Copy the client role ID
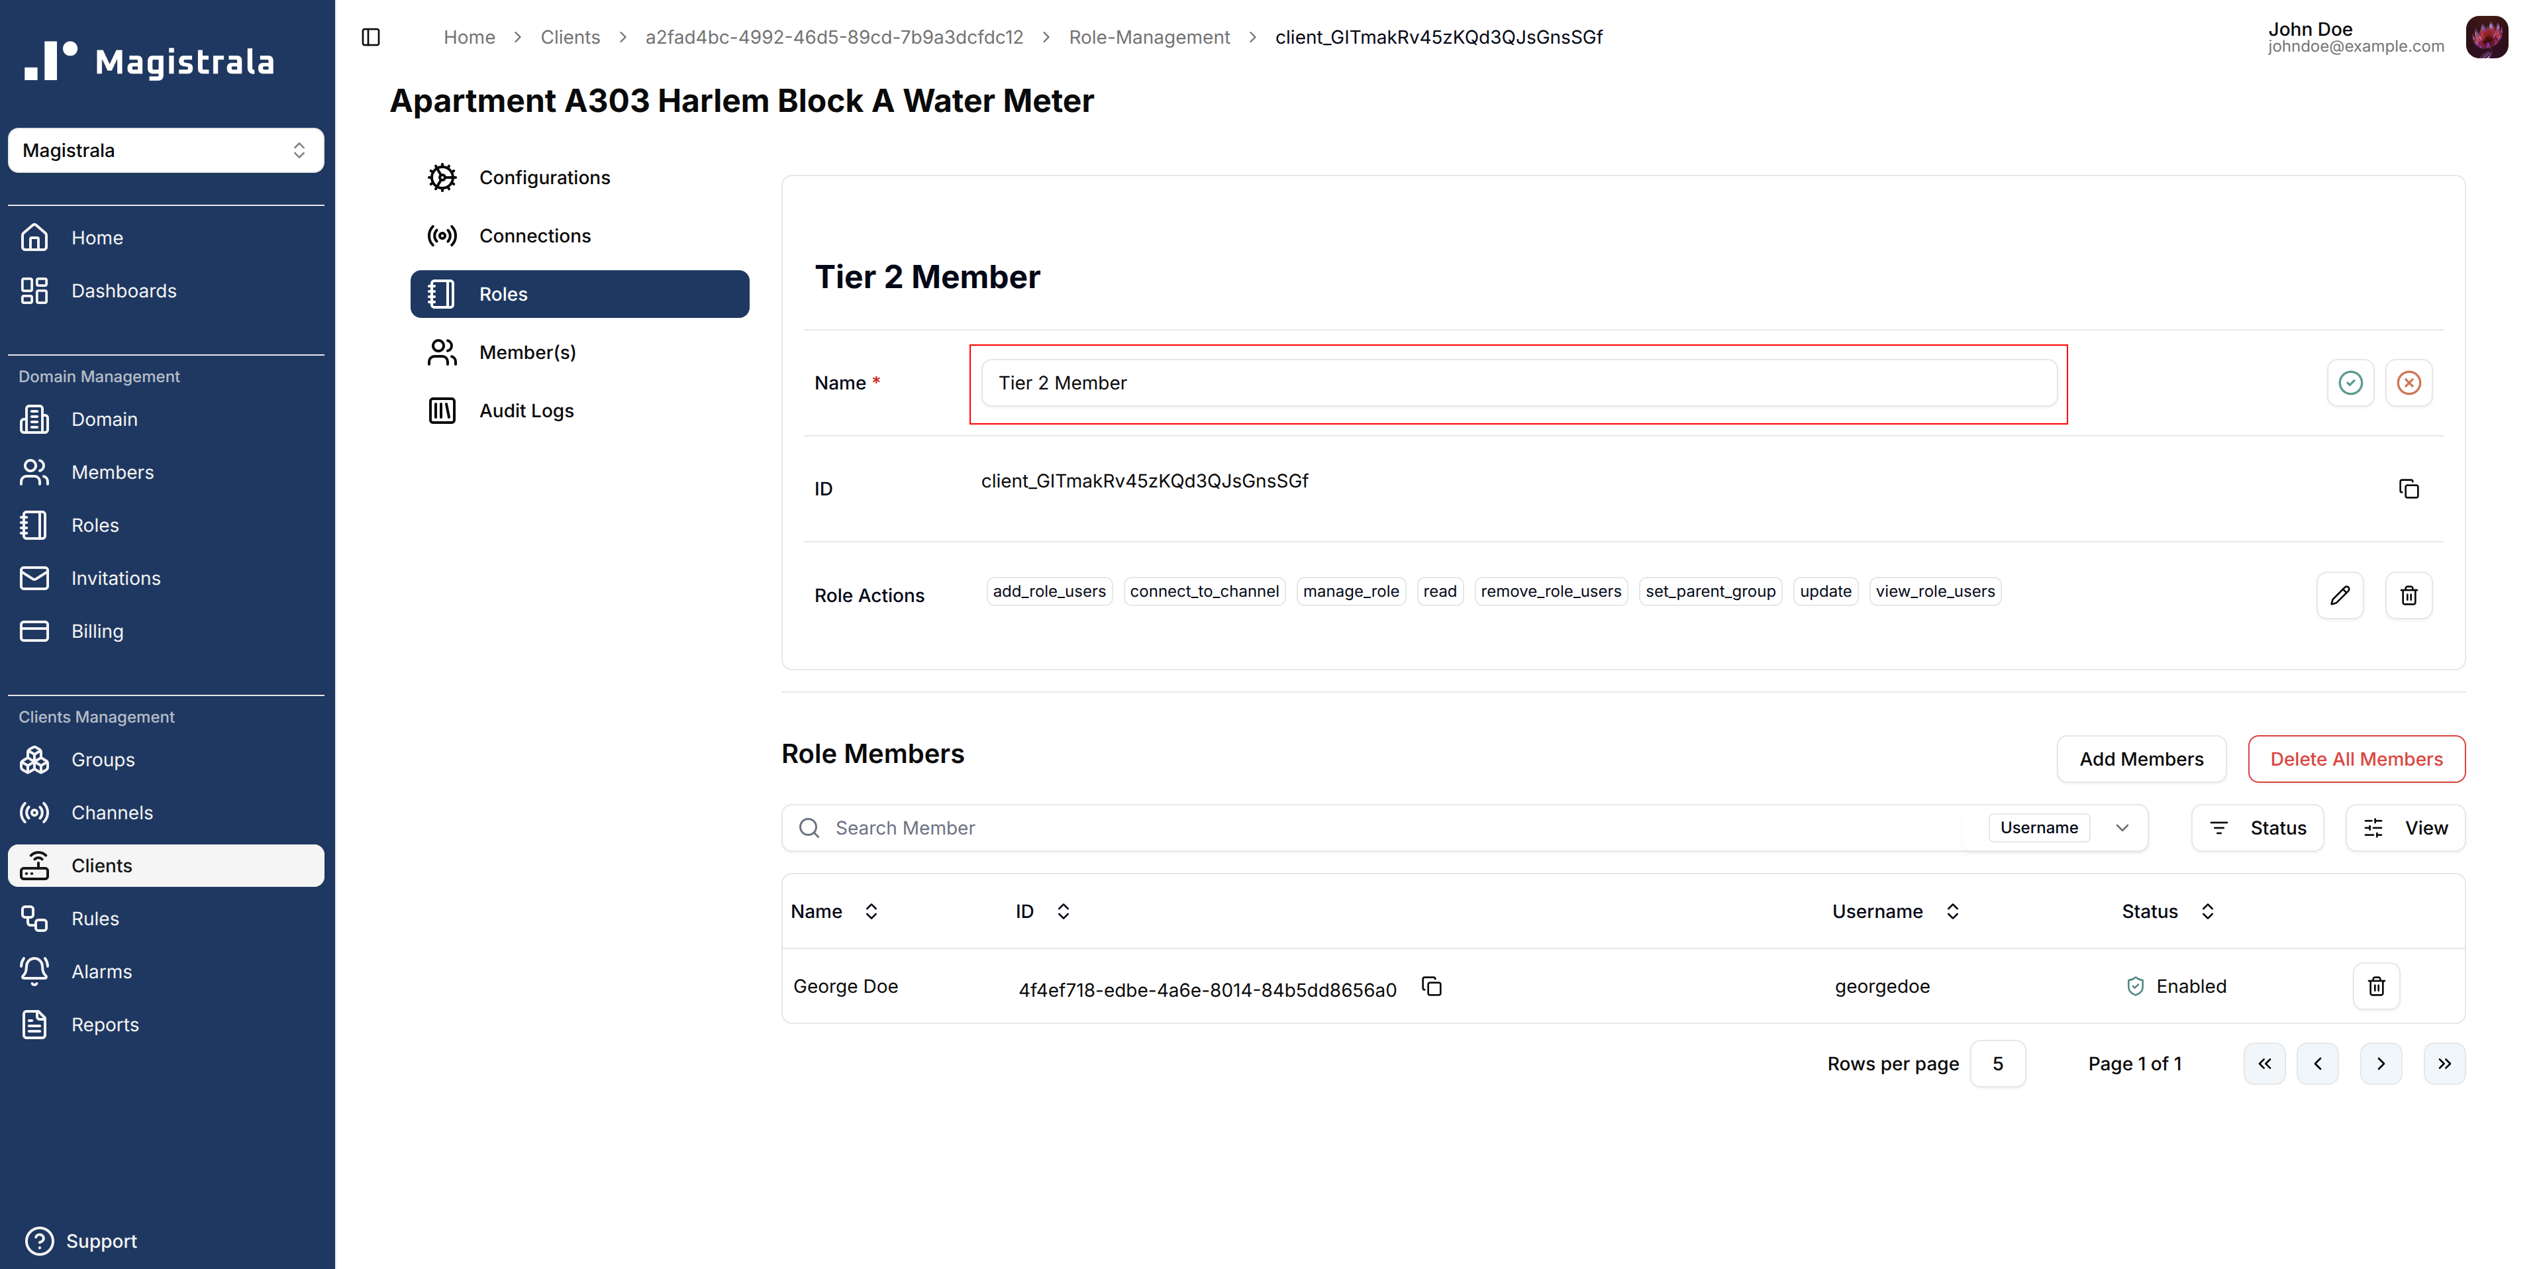 (2408, 489)
